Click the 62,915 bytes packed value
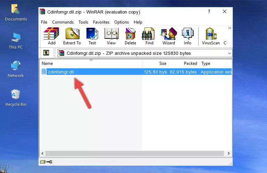The image size is (267, 173). [x=183, y=72]
